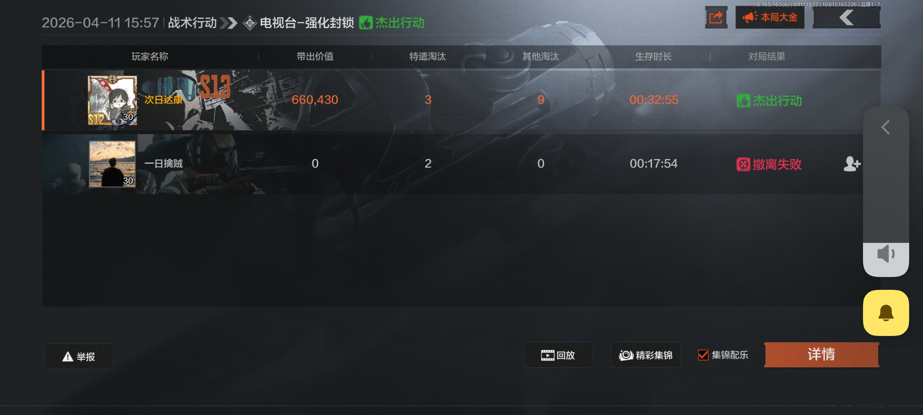Open 精彩集锦 highlights reel
This screenshot has width=923, height=415.
tap(646, 355)
